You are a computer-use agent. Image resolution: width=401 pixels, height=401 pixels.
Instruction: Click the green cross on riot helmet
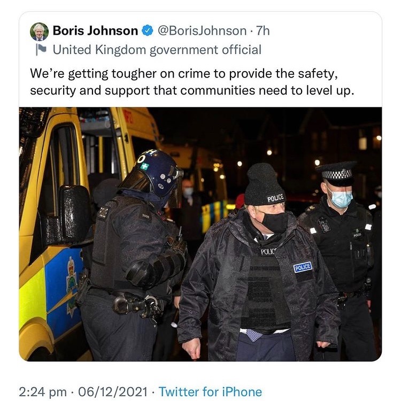pyautogui.click(x=144, y=166)
